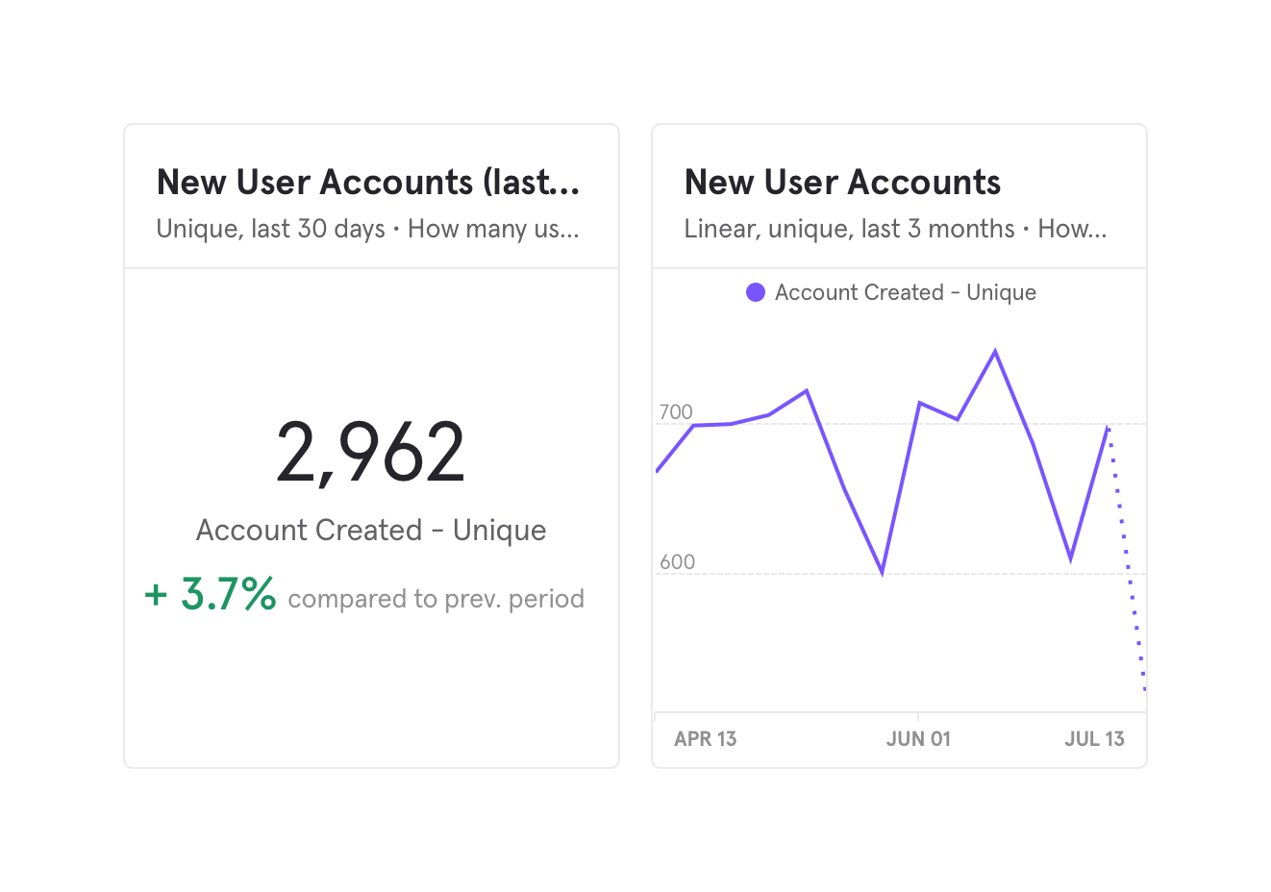
Task: Open the New User Accounts (last... card title
Action: point(368,182)
